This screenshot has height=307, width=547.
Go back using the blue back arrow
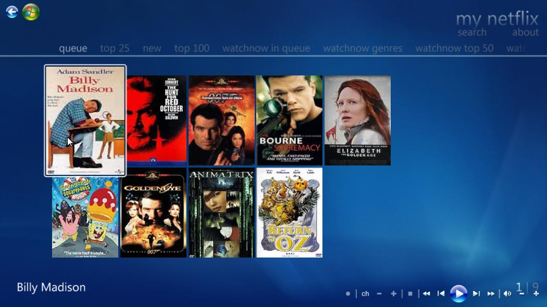point(12,12)
